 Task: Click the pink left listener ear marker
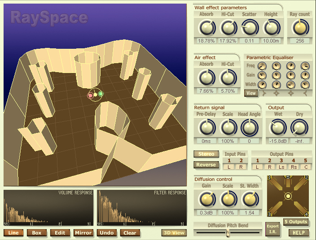point(90,95)
